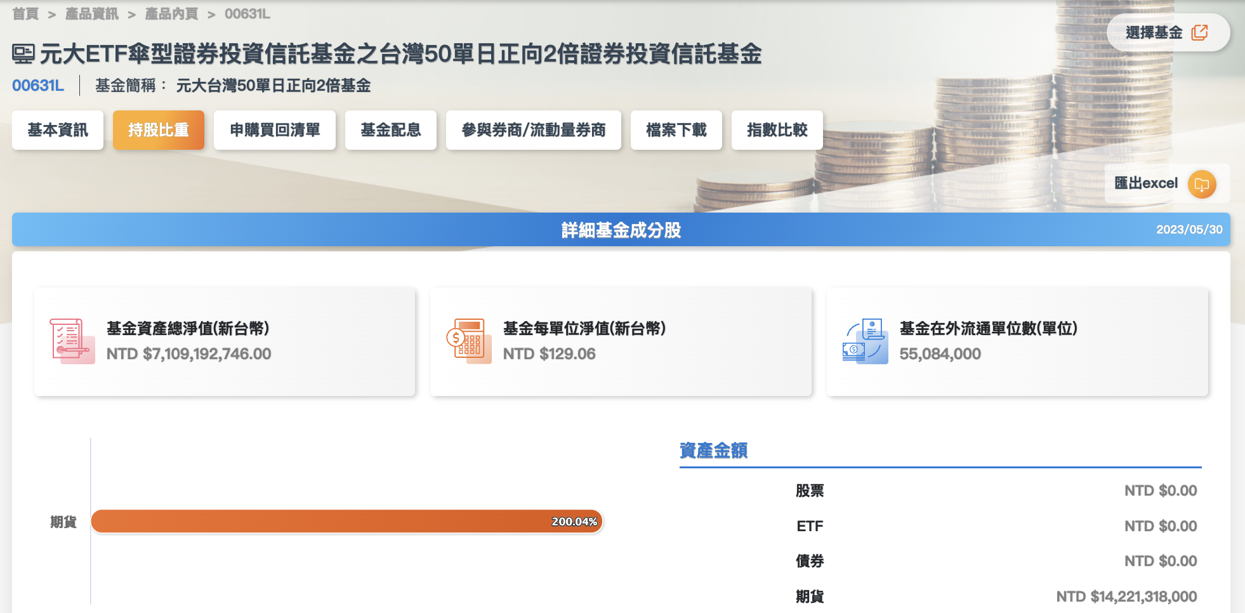Open the 基金配息 tab

point(390,130)
